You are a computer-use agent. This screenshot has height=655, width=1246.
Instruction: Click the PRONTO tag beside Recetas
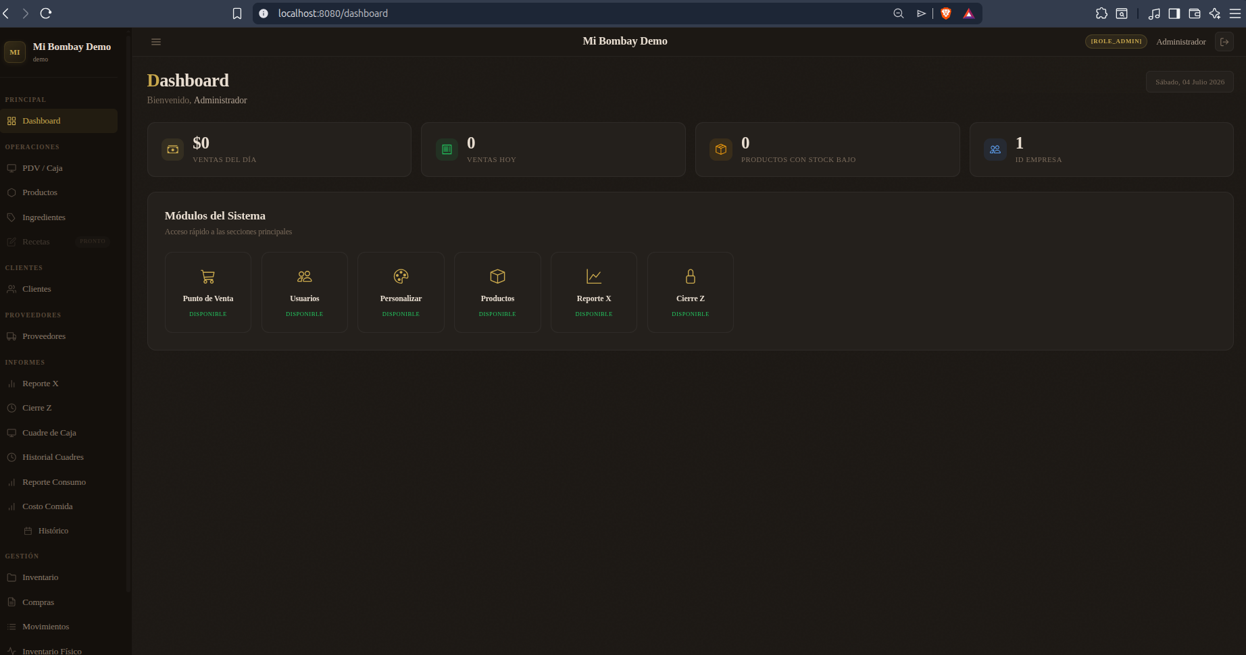coord(93,241)
